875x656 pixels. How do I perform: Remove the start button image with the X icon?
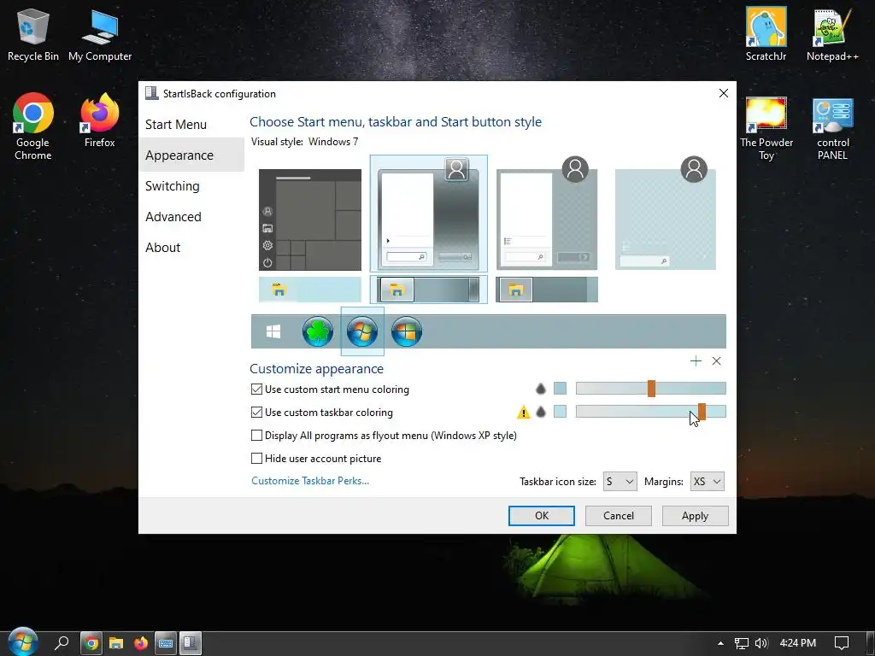click(x=717, y=361)
